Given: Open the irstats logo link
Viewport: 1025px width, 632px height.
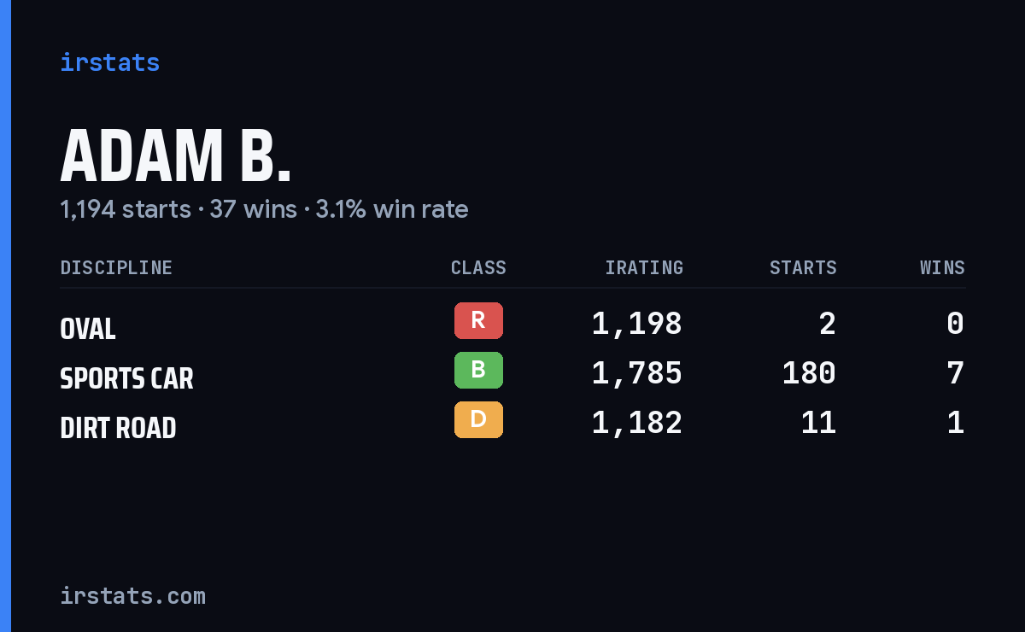Looking at the screenshot, I should coord(110,62).
